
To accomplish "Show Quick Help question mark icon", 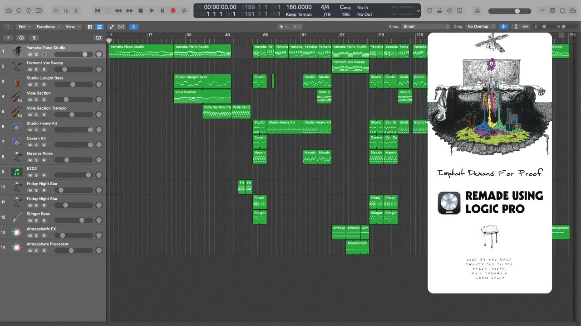I will (x=29, y=10).
